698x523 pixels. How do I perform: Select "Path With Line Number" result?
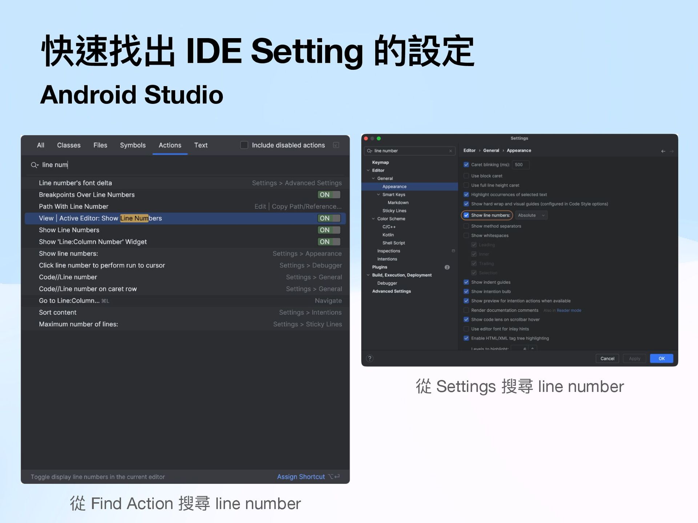click(x=185, y=206)
